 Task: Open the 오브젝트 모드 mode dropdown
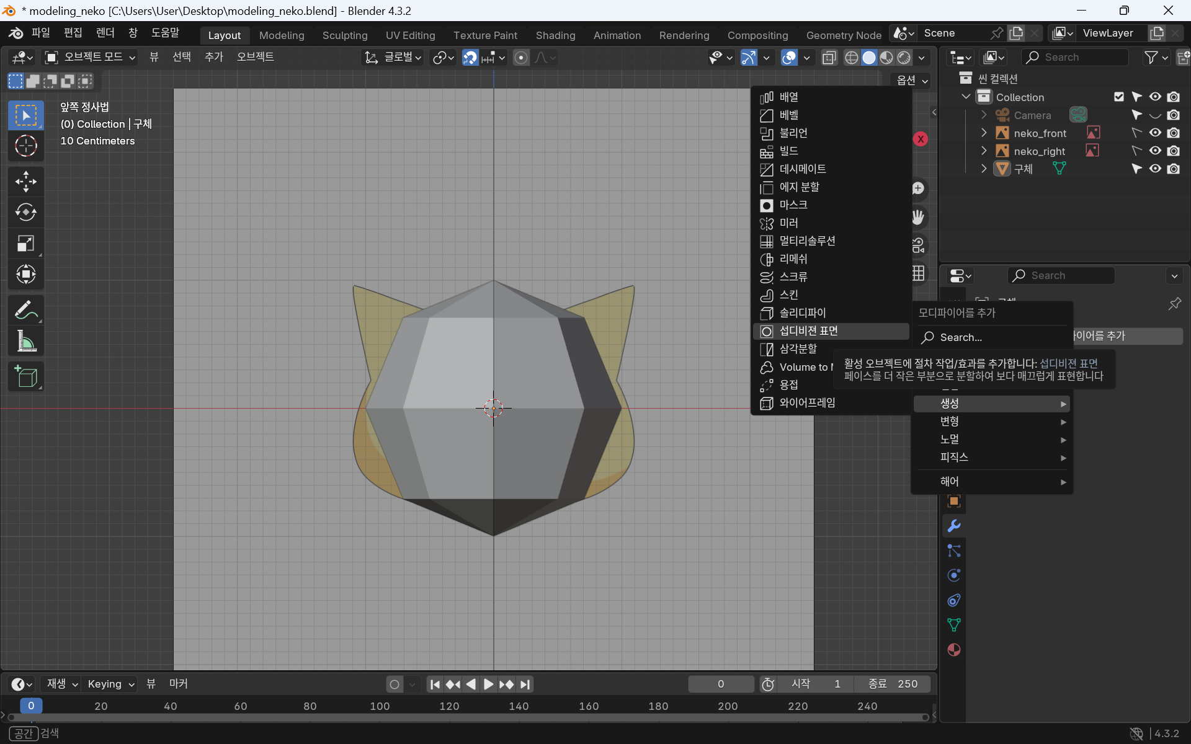(x=90, y=58)
